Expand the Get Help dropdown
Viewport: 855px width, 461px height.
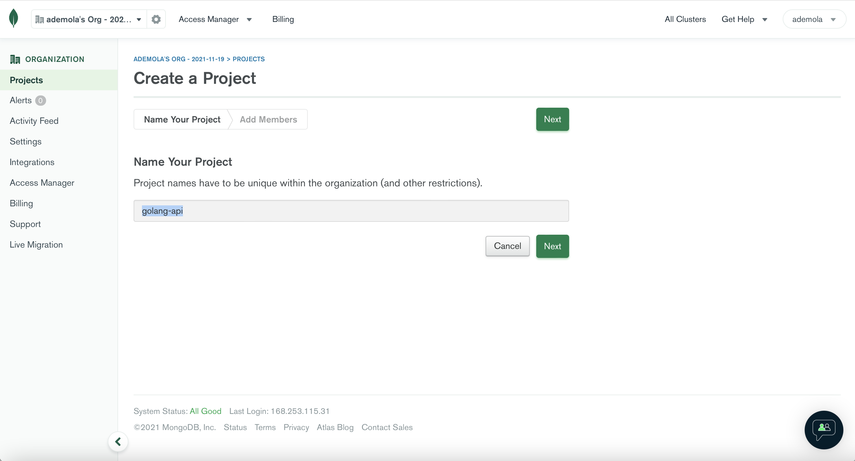pyautogui.click(x=744, y=19)
